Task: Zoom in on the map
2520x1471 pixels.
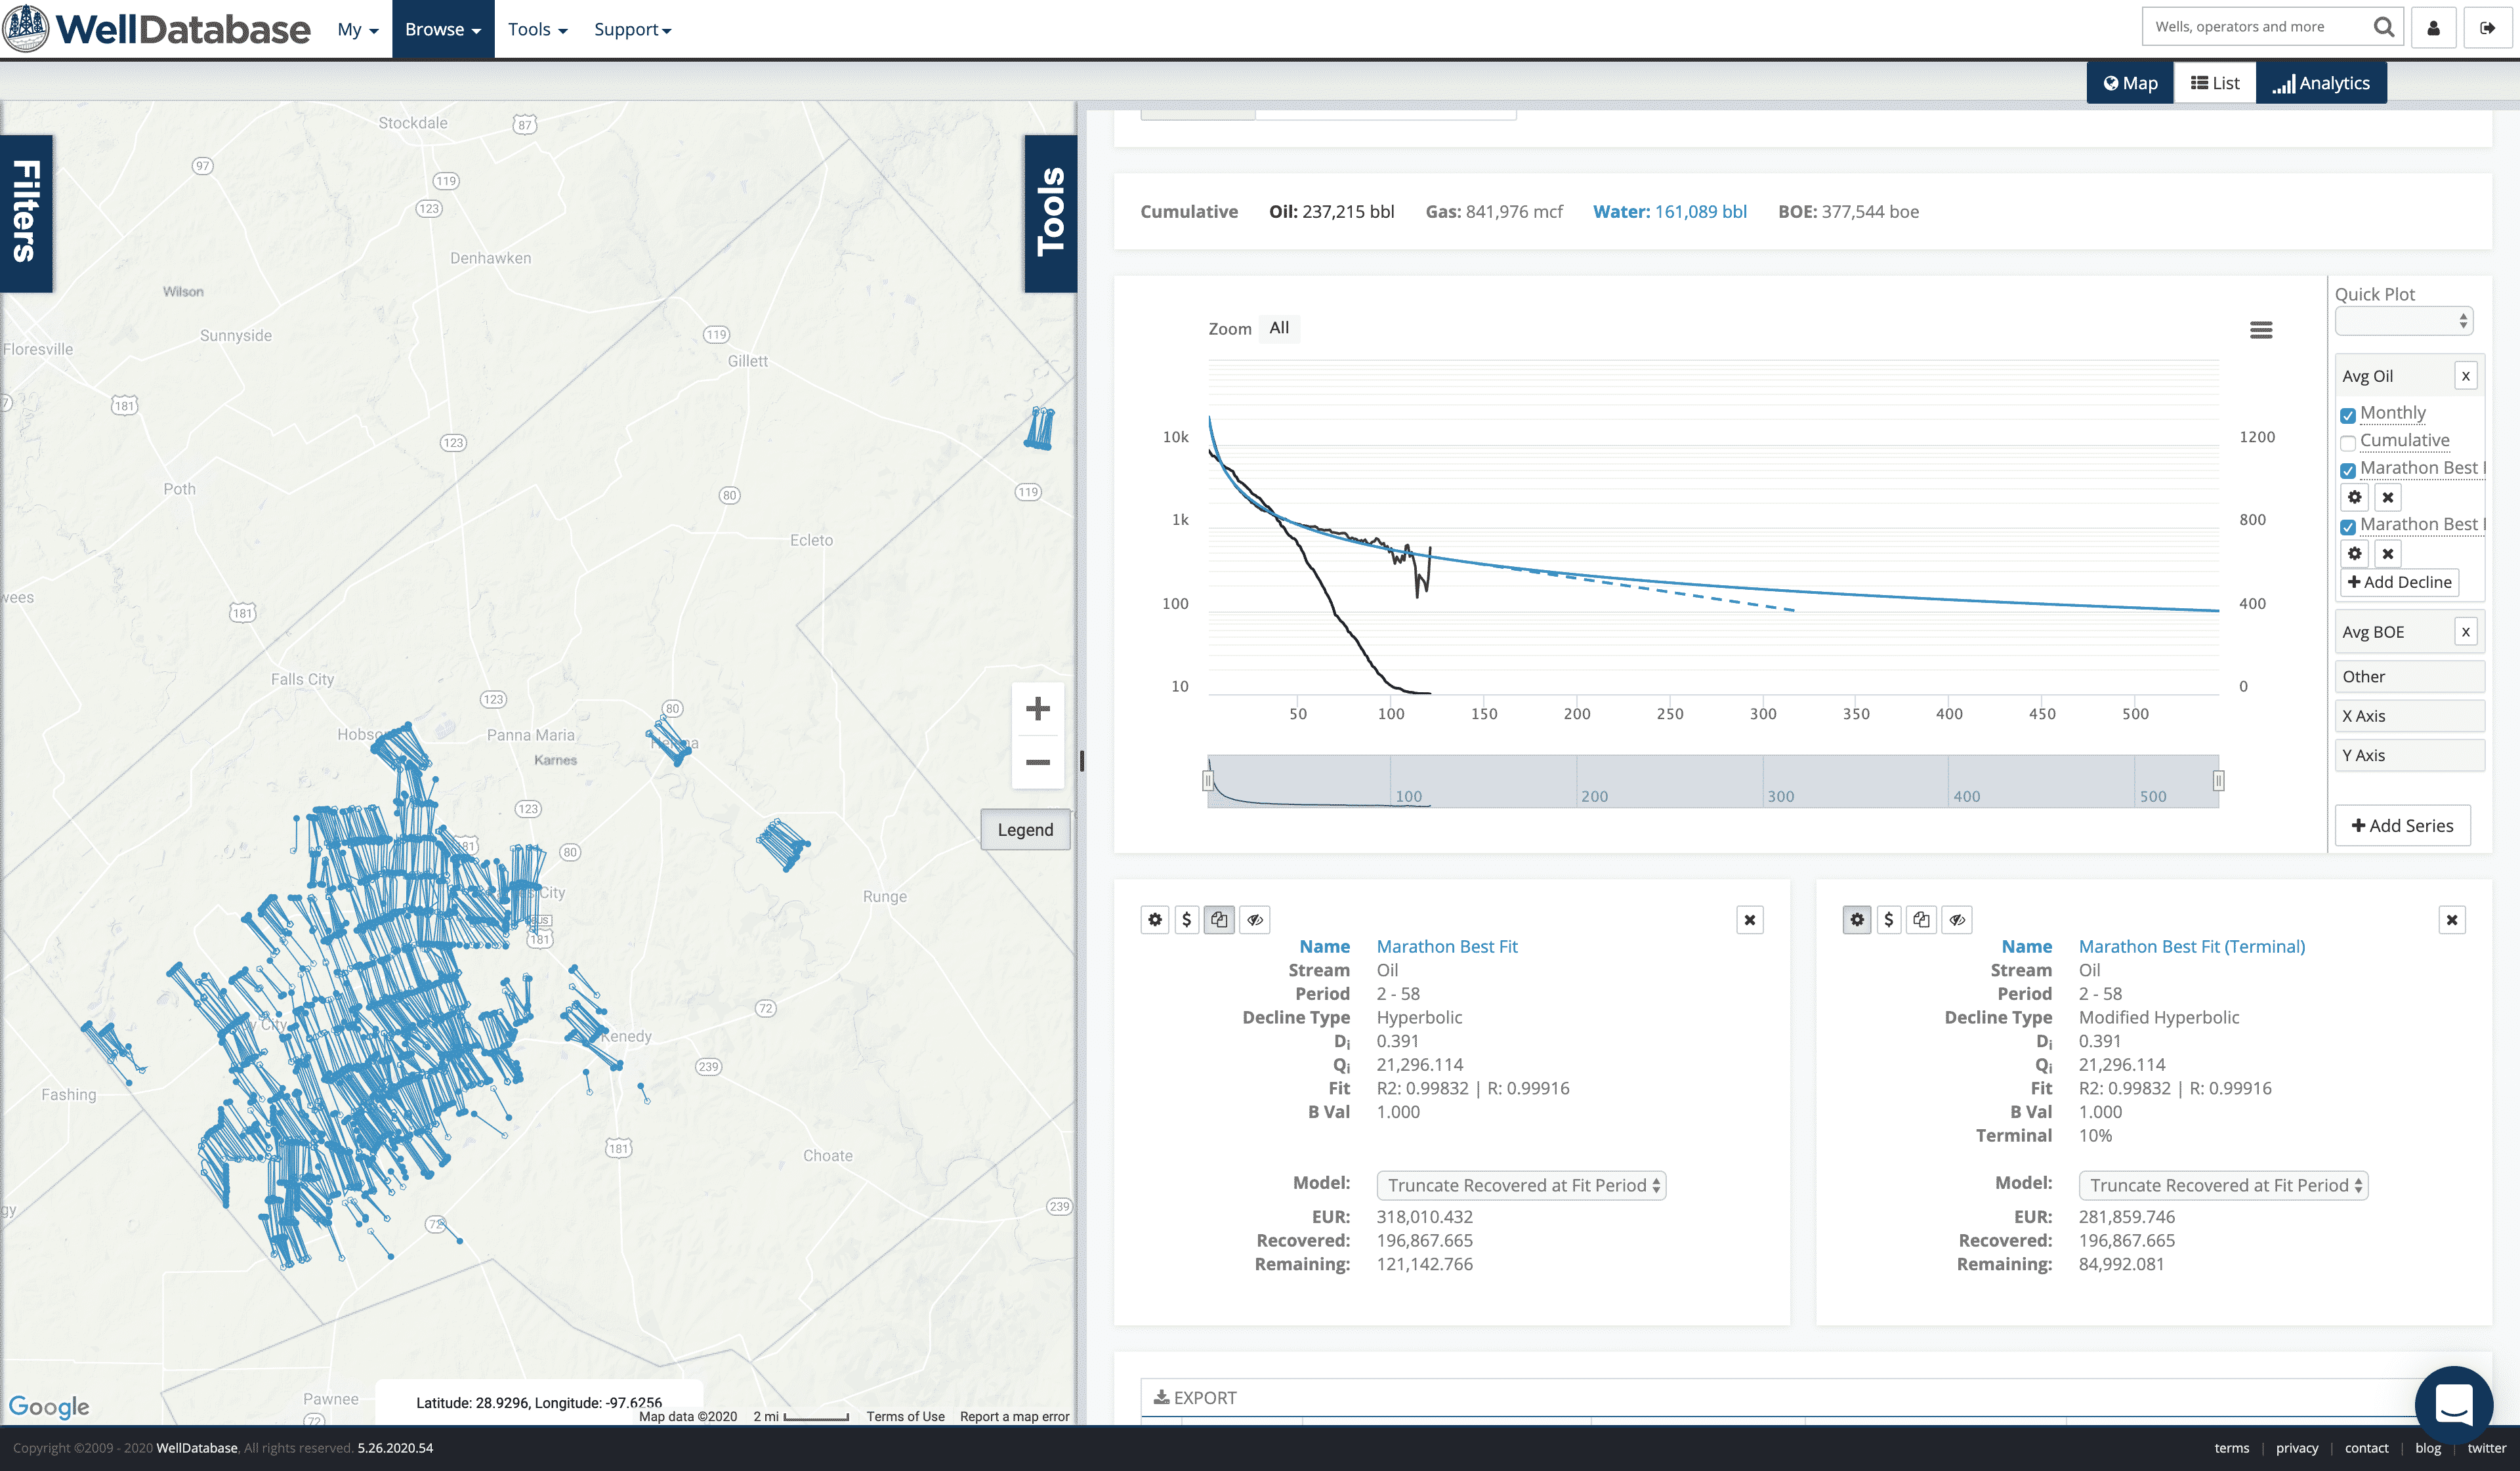Action: point(1037,709)
